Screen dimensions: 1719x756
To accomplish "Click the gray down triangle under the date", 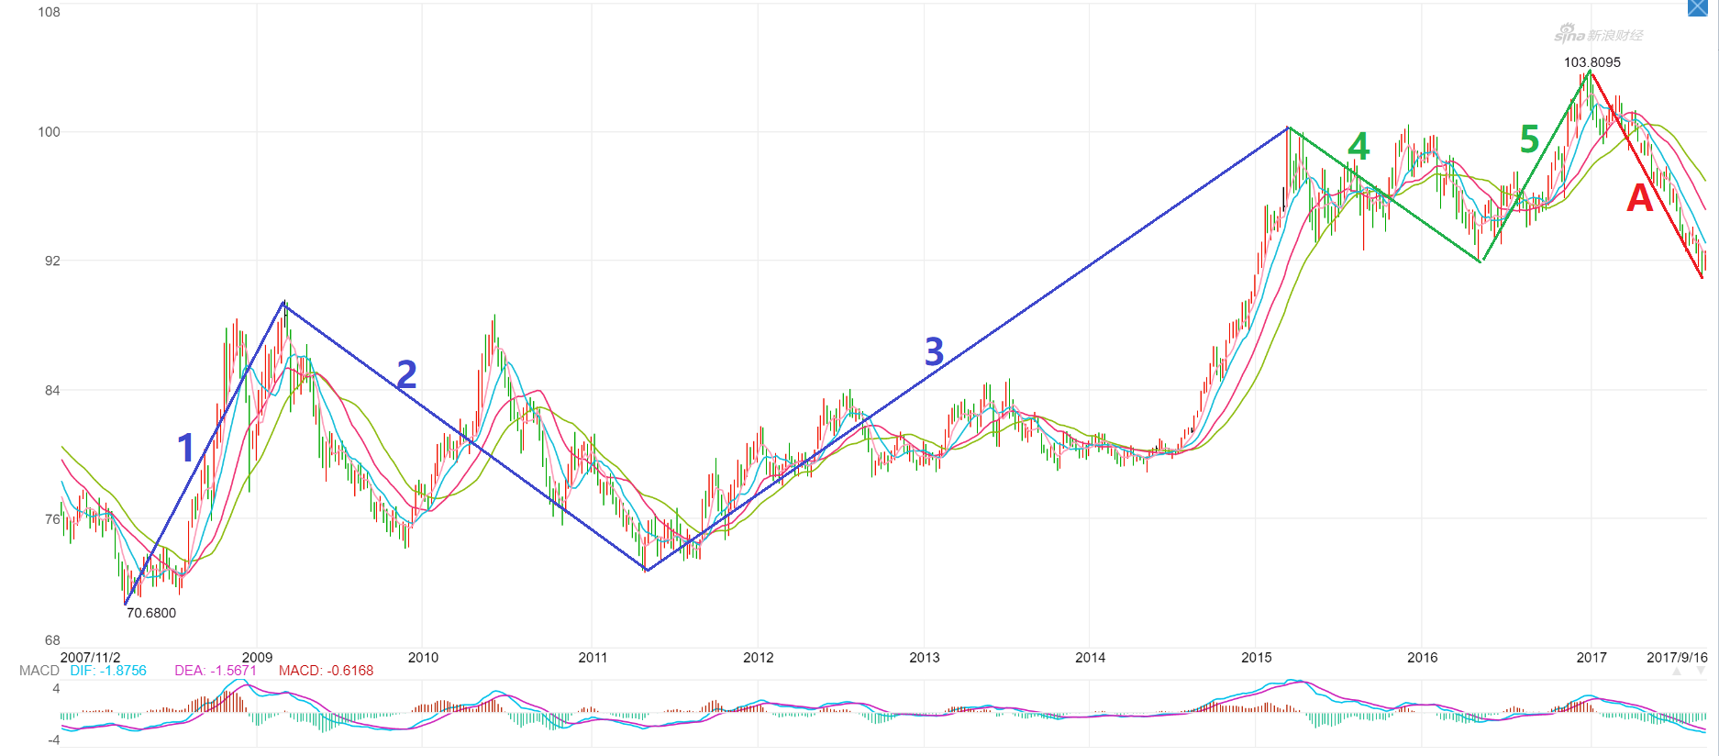I will coord(1700,672).
